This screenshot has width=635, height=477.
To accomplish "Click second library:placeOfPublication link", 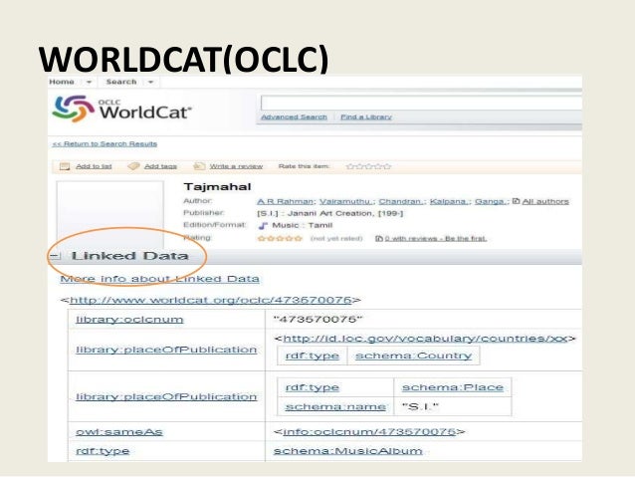I will [x=166, y=396].
